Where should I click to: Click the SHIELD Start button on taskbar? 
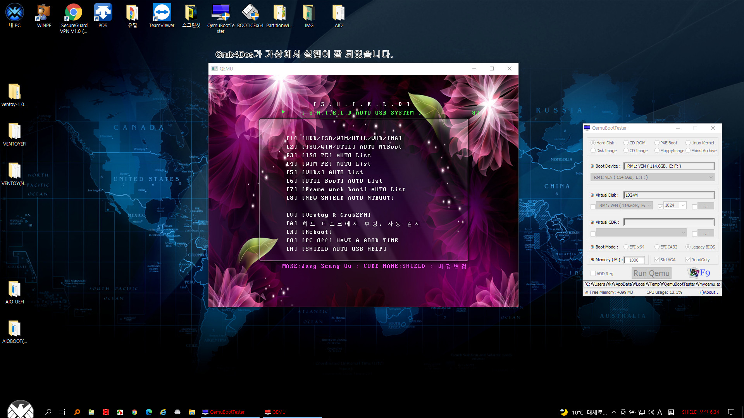click(20, 410)
